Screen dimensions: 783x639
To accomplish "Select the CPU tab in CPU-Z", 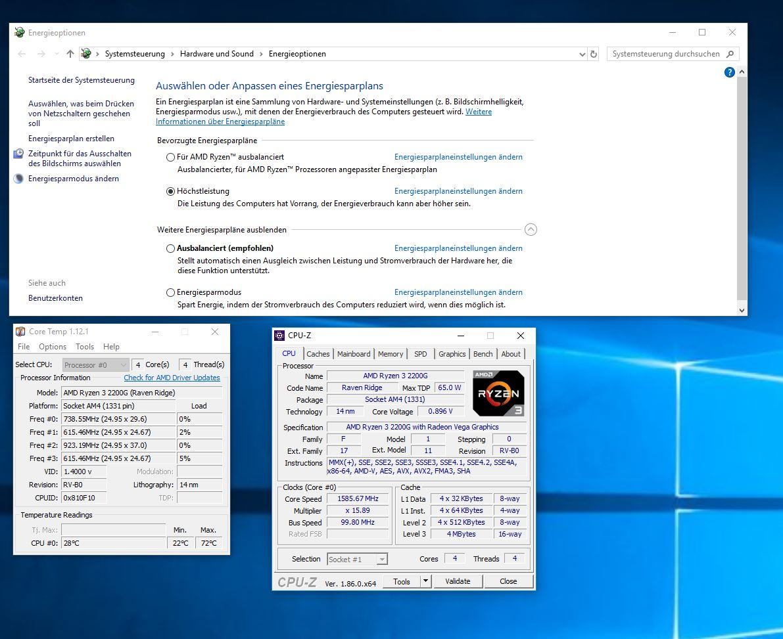I will click(289, 353).
